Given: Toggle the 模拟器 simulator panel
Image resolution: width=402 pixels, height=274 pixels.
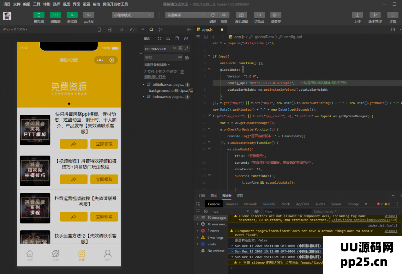Looking at the screenshot, I should (x=39, y=15).
